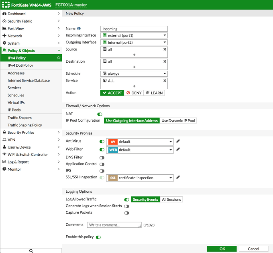Enable Generate Logs when Session Starts
273x253 pixels.
click(126, 206)
